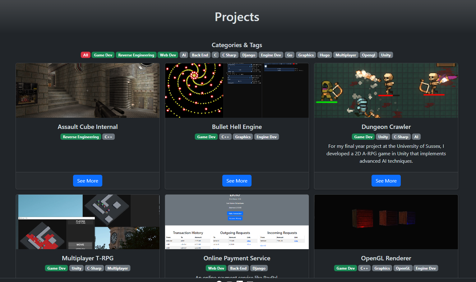Pick the Graphics tag filter in the top bar
The width and height of the screenshot is (476, 282).
306,55
